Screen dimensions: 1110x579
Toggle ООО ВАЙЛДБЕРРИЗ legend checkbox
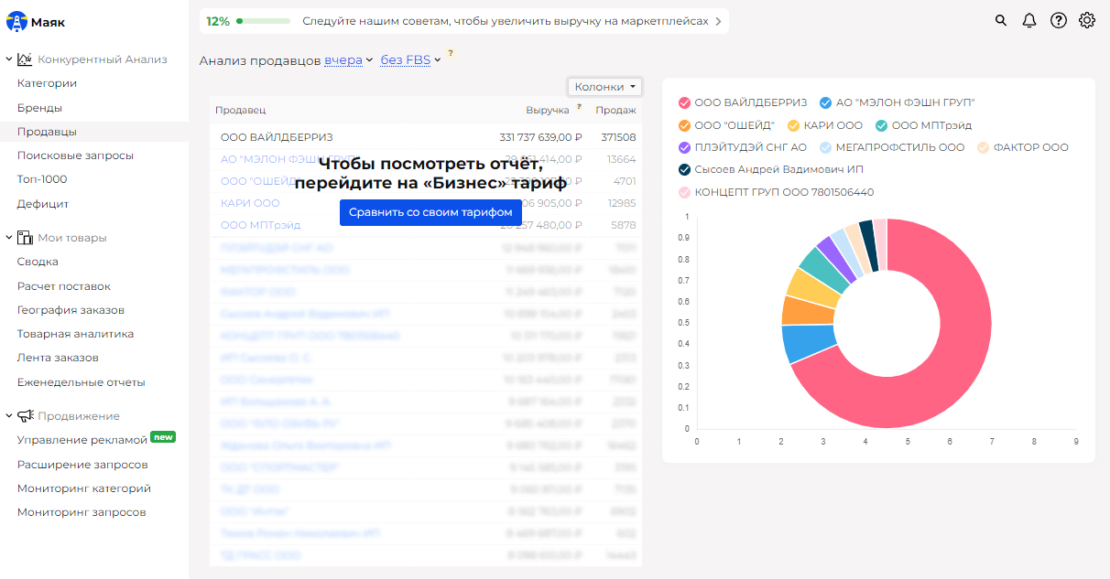pos(684,102)
